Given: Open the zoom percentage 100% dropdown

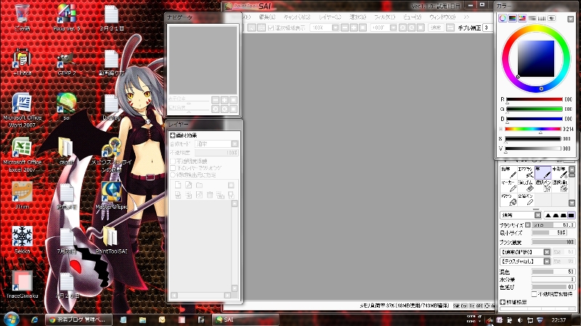Looking at the screenshot, I should pos(335,28).
